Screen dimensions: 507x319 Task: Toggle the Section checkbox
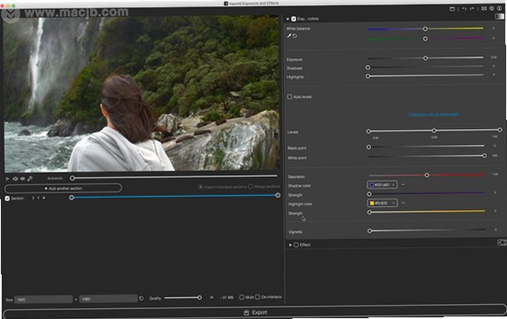tap(8, 198)
